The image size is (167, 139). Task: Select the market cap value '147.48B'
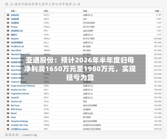coord(158,113)
